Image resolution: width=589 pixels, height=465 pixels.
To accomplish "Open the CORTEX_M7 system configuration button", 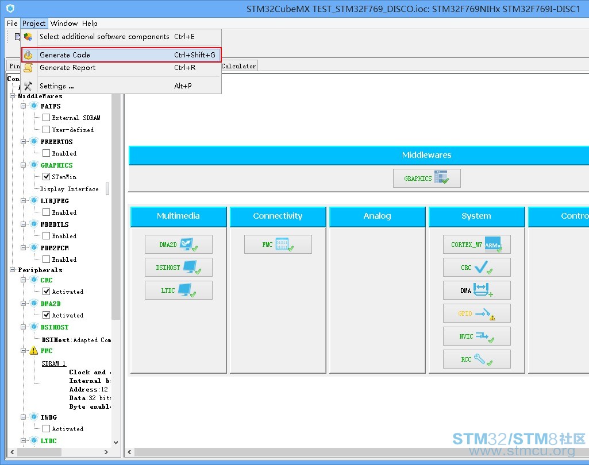I will (477, 245).
